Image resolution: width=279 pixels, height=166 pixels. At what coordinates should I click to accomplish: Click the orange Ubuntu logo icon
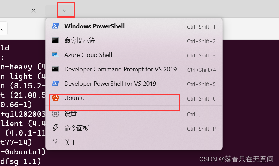(55, 98)
